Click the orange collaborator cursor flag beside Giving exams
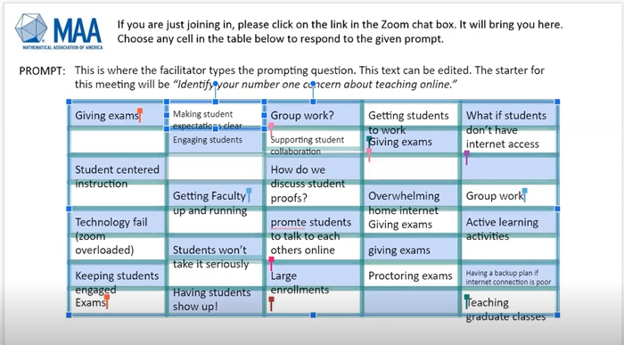The width and height of the screenshot is (624, 345). click(x=140, y=115)
